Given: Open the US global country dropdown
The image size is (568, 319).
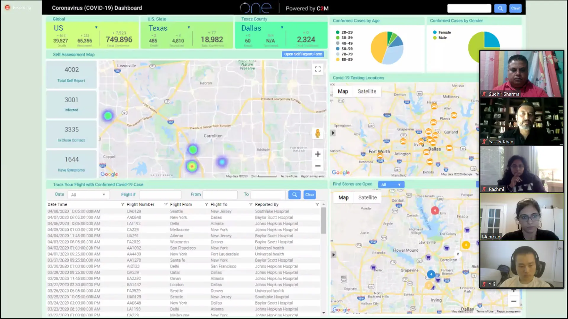Looking at the screenshot, I should (x=96, y=27).
